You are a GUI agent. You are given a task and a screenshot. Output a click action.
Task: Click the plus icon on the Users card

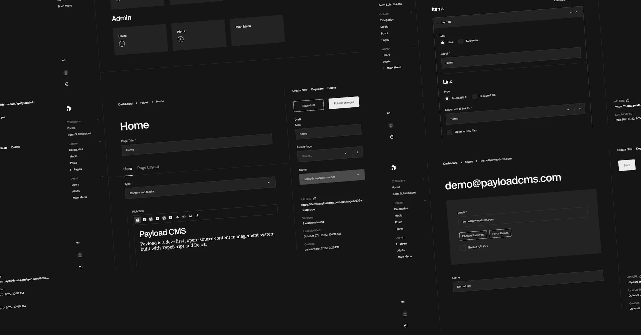tap(122, 44)
